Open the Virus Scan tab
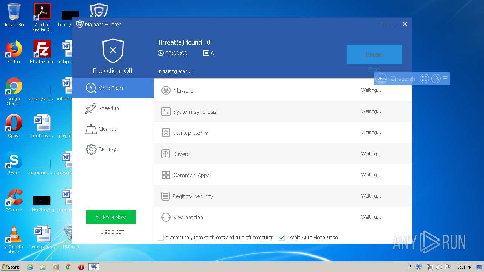 tap(113, 88)
